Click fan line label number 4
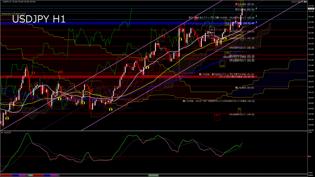The height and width of the screenshot is (177, 315). coord(256,9)
